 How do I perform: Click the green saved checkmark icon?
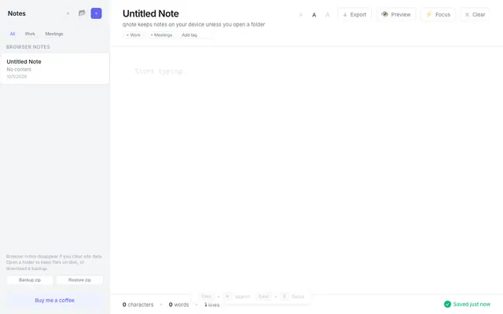[x=447, y=304]
